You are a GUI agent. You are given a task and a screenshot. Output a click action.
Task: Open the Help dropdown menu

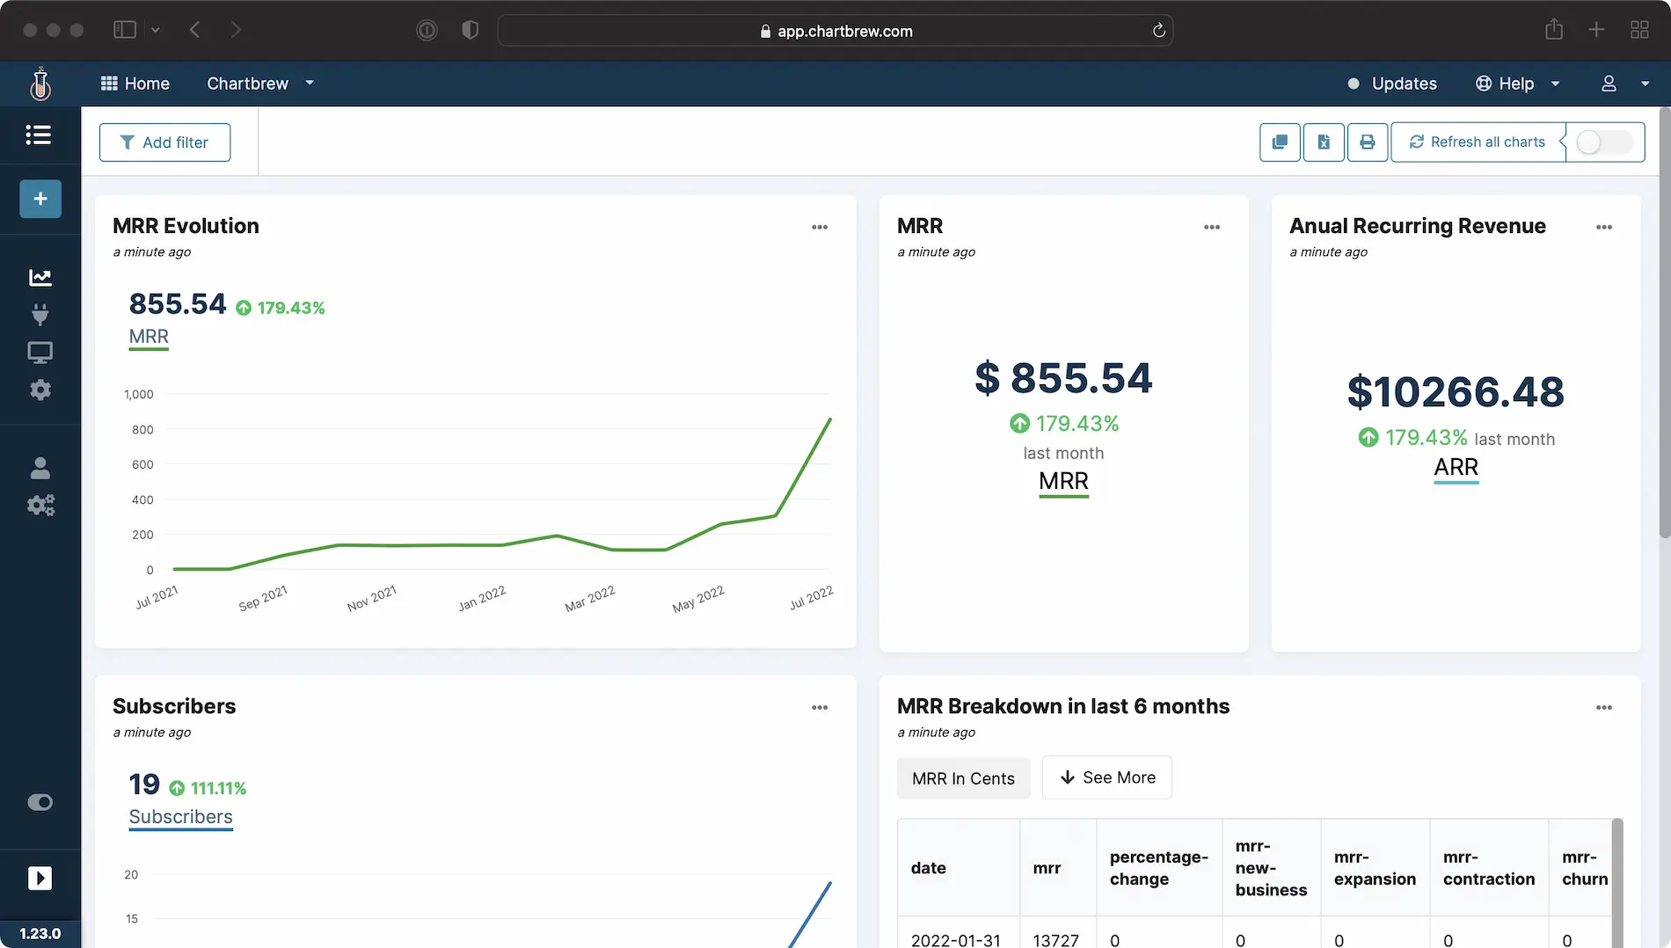point(1518,84)
